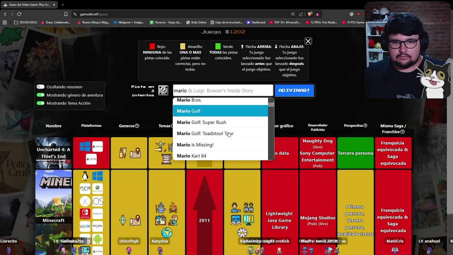453x255 pixels.
Task: Go back in the browser
Action: (5, 14)
